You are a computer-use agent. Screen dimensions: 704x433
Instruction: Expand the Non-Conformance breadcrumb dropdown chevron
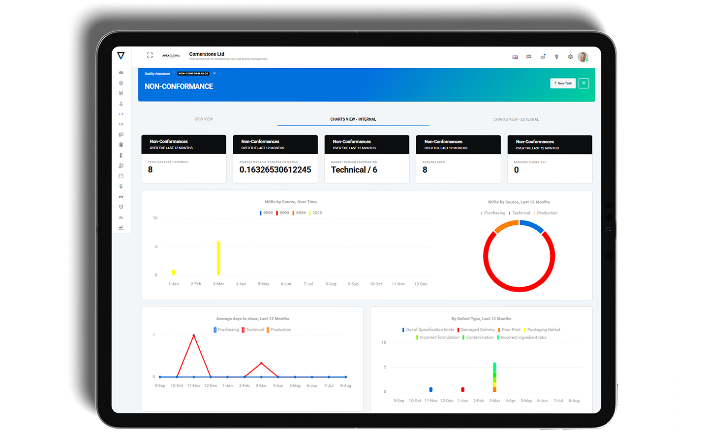tap(214, 74)
